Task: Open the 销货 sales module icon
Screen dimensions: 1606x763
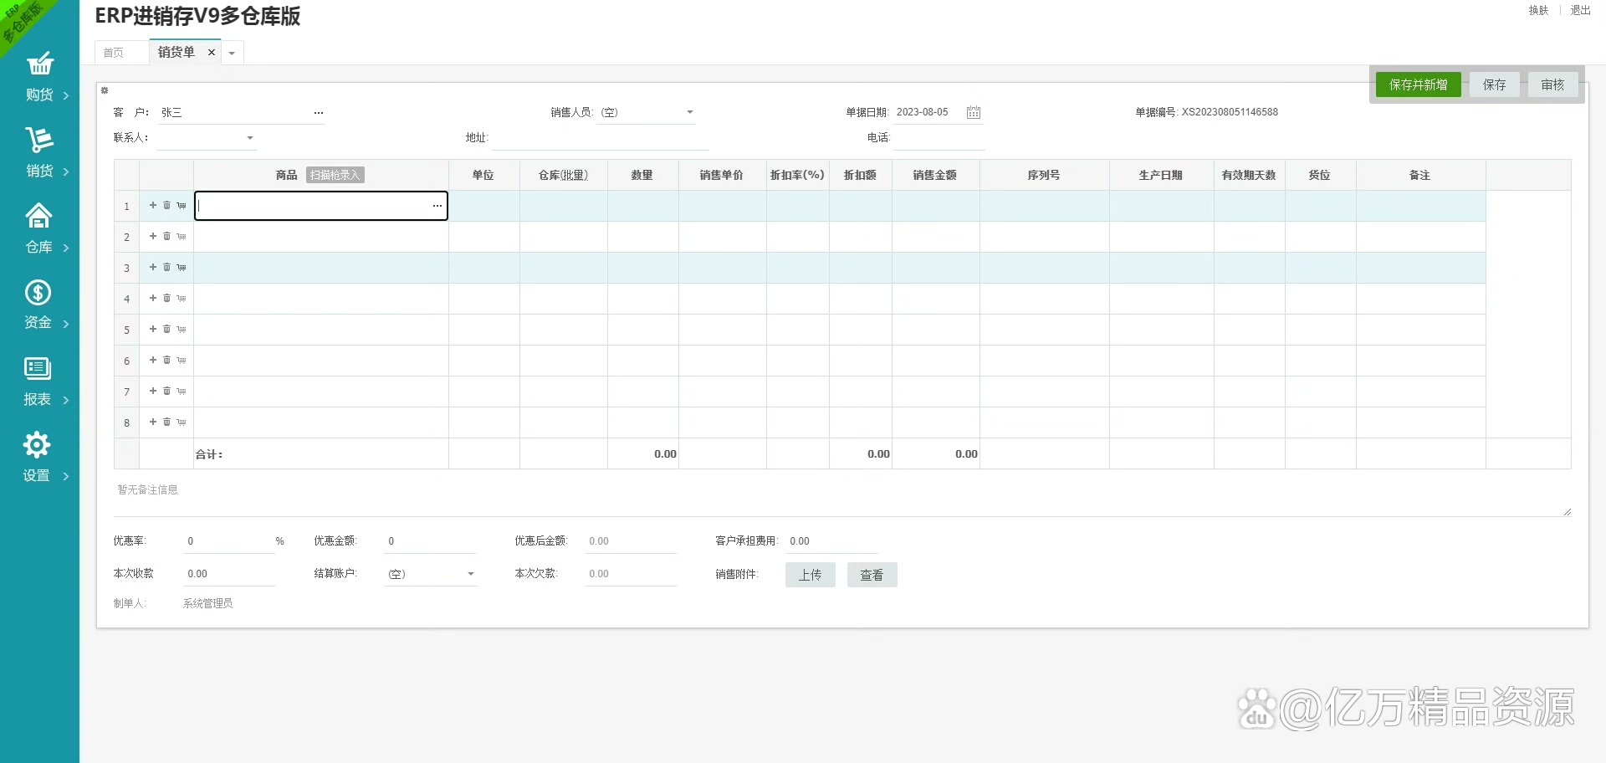Action: pos(39,140)
